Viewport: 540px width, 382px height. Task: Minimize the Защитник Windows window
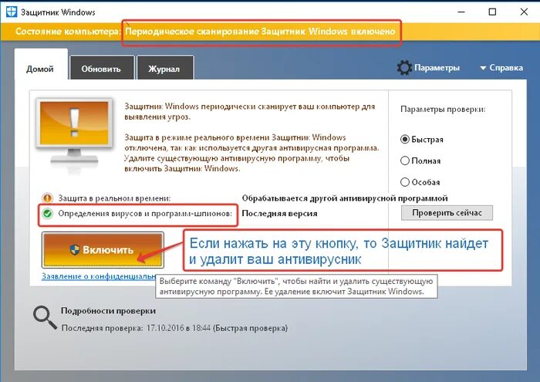pyautogui.click(x=461, y=12)
